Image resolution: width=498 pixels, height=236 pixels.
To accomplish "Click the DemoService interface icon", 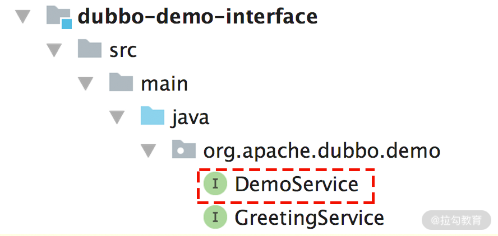I will tap(215, 184).
